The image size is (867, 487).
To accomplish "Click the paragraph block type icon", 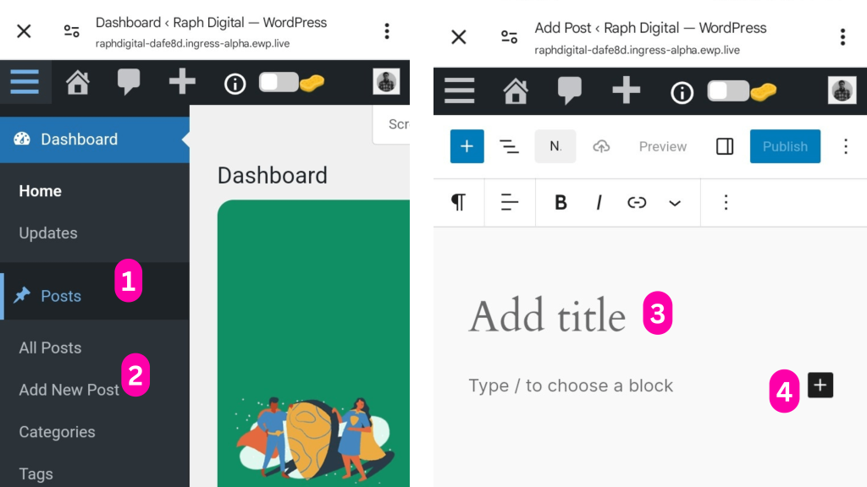I will coord(458,203).
